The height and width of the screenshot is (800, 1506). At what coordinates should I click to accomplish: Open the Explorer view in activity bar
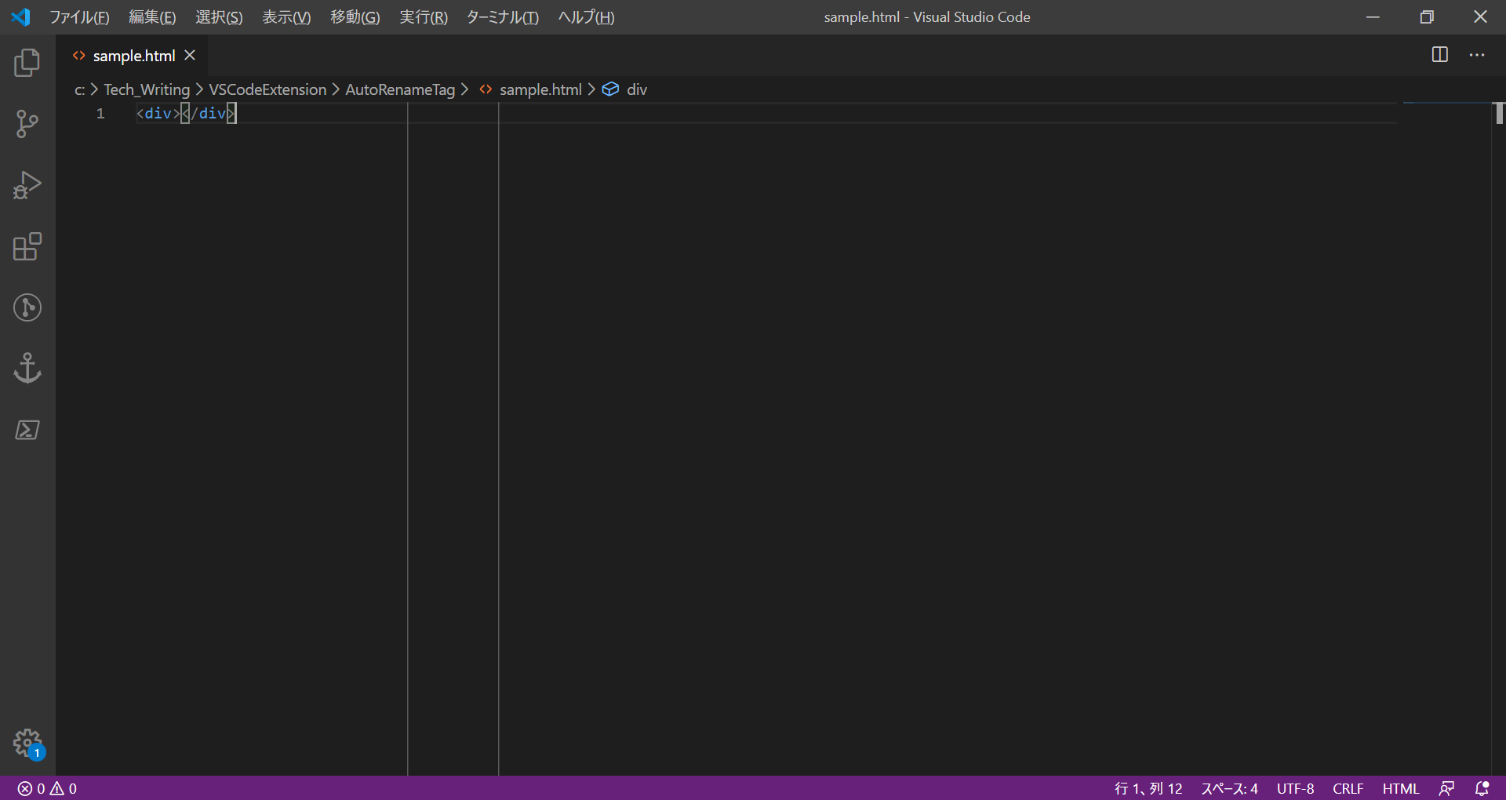coord(27,63)
